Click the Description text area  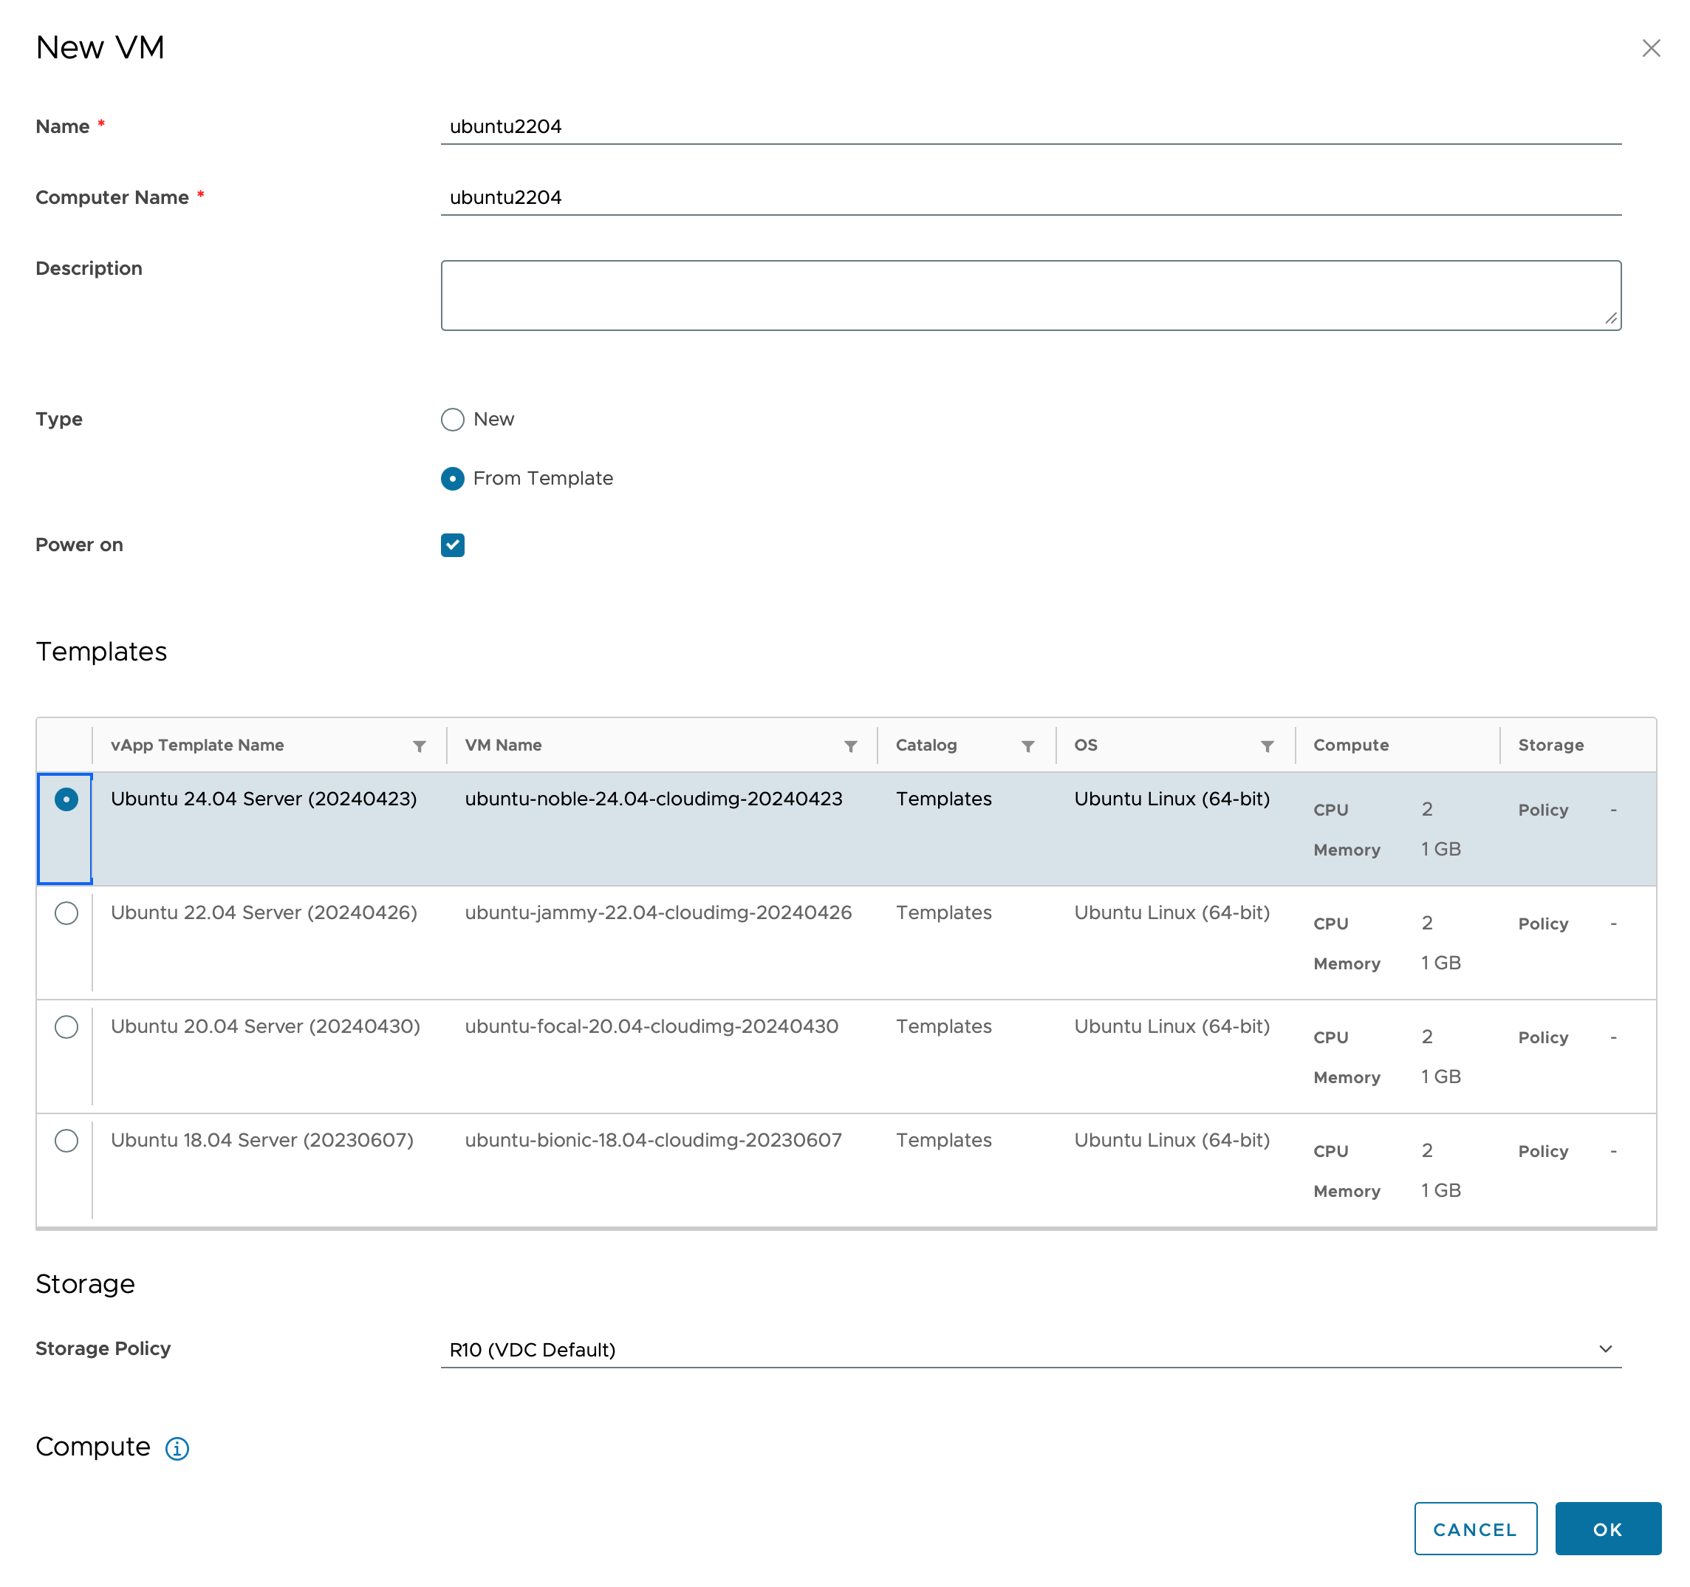pos(1030,295)
